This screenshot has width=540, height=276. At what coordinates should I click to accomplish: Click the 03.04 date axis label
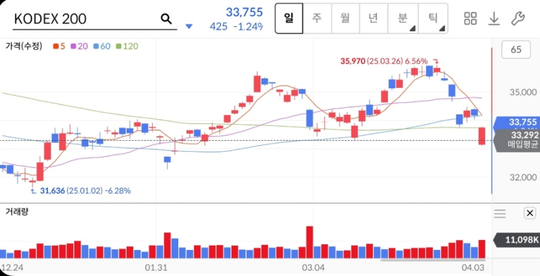(313, 267)
